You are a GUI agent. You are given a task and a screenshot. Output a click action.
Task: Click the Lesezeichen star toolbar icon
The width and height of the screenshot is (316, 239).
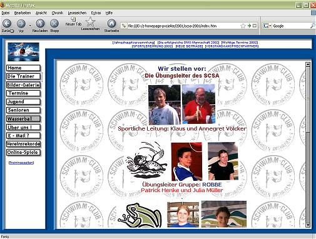90,22
